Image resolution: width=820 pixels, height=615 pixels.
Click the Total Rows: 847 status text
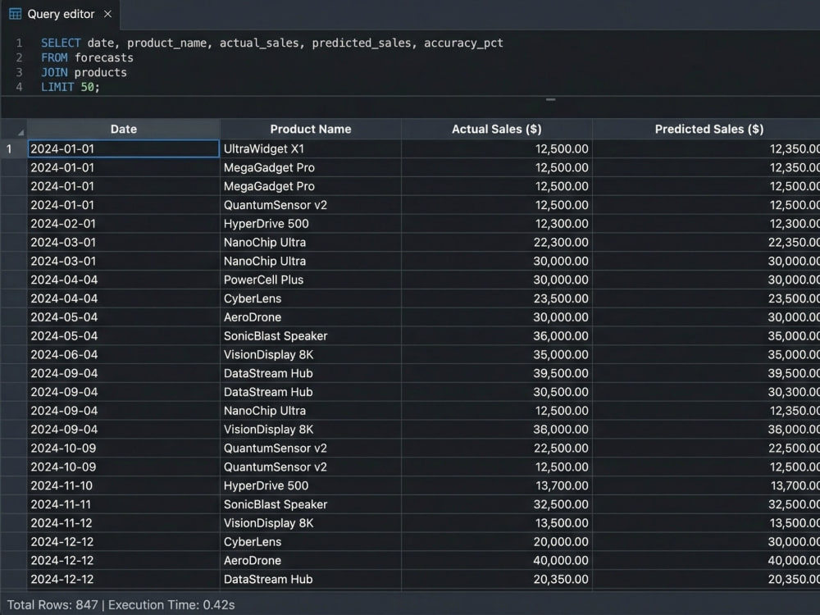[x=52, y=605]
